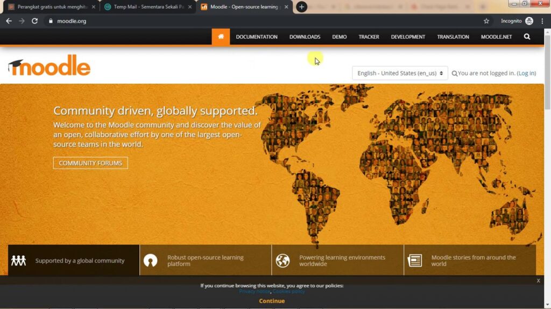The height and width of the screenshot is (309, 551).
Task: Open the Incognito profile icon
Action: (x=529, y=21)
